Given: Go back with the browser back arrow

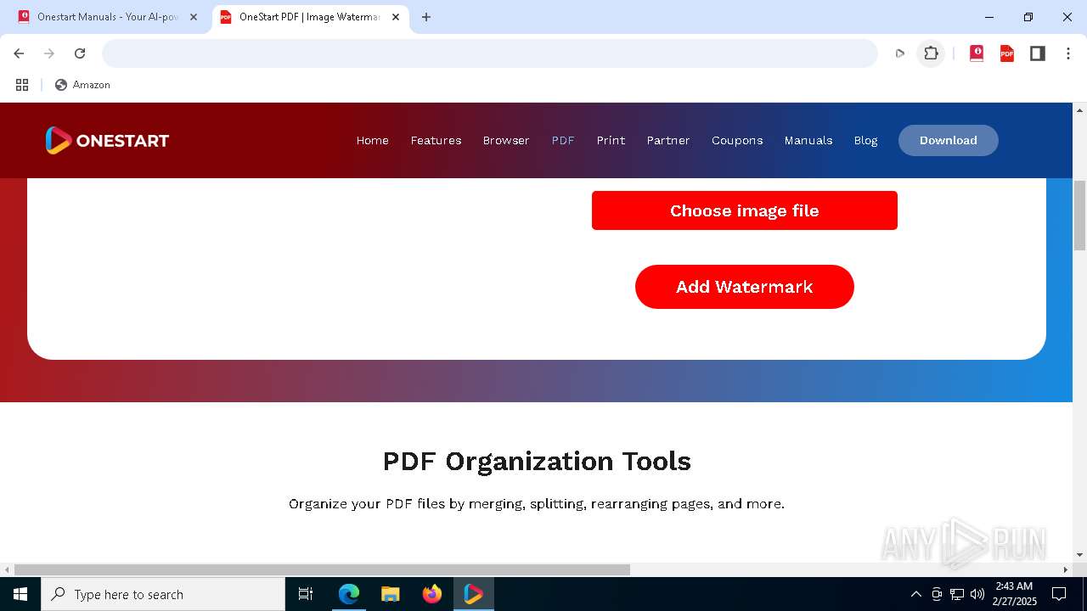Looking at the screenshot, I should click(x=19, y=53).
